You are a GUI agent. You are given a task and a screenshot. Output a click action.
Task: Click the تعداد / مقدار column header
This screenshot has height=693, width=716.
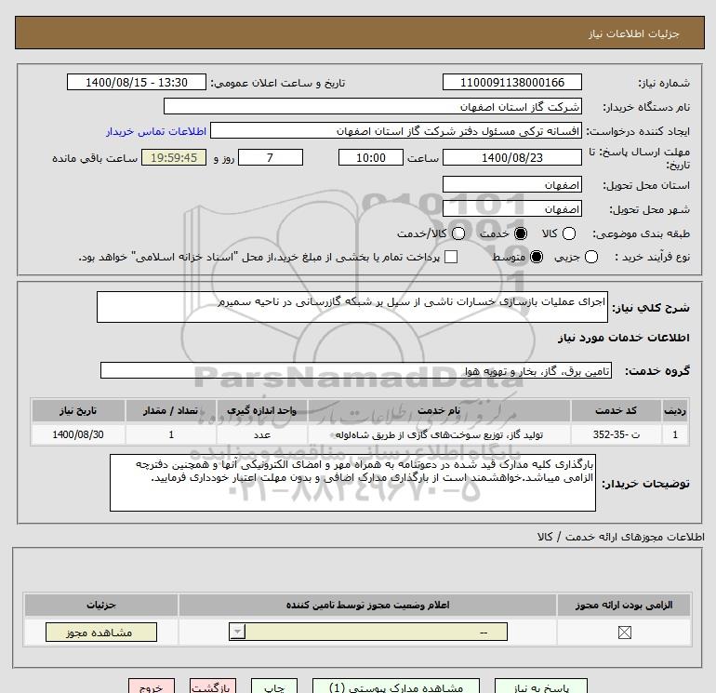(171, 410)
